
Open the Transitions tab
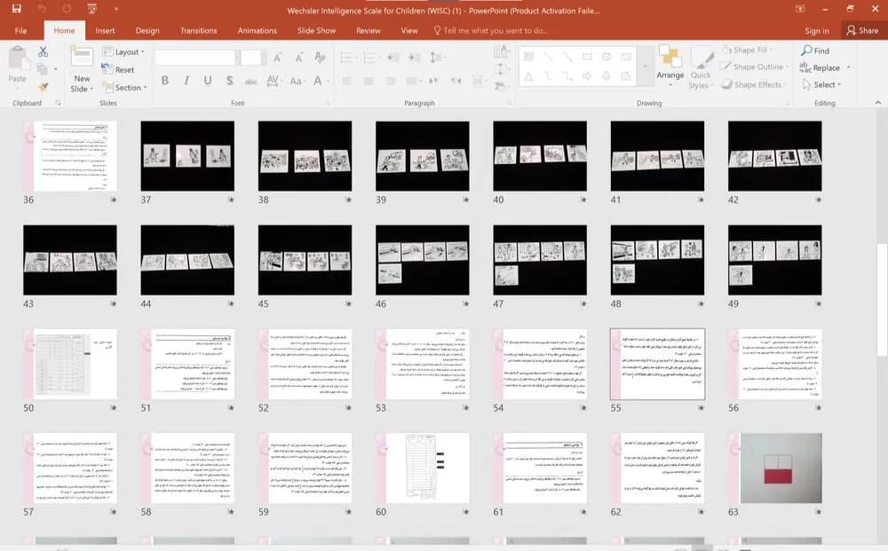coord(198,30)
